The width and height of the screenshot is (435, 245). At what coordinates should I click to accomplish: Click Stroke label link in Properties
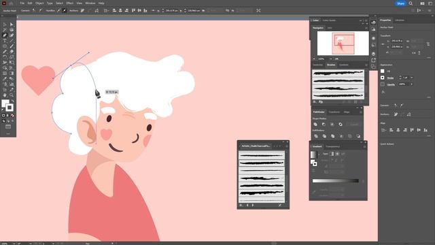point(390,78)
